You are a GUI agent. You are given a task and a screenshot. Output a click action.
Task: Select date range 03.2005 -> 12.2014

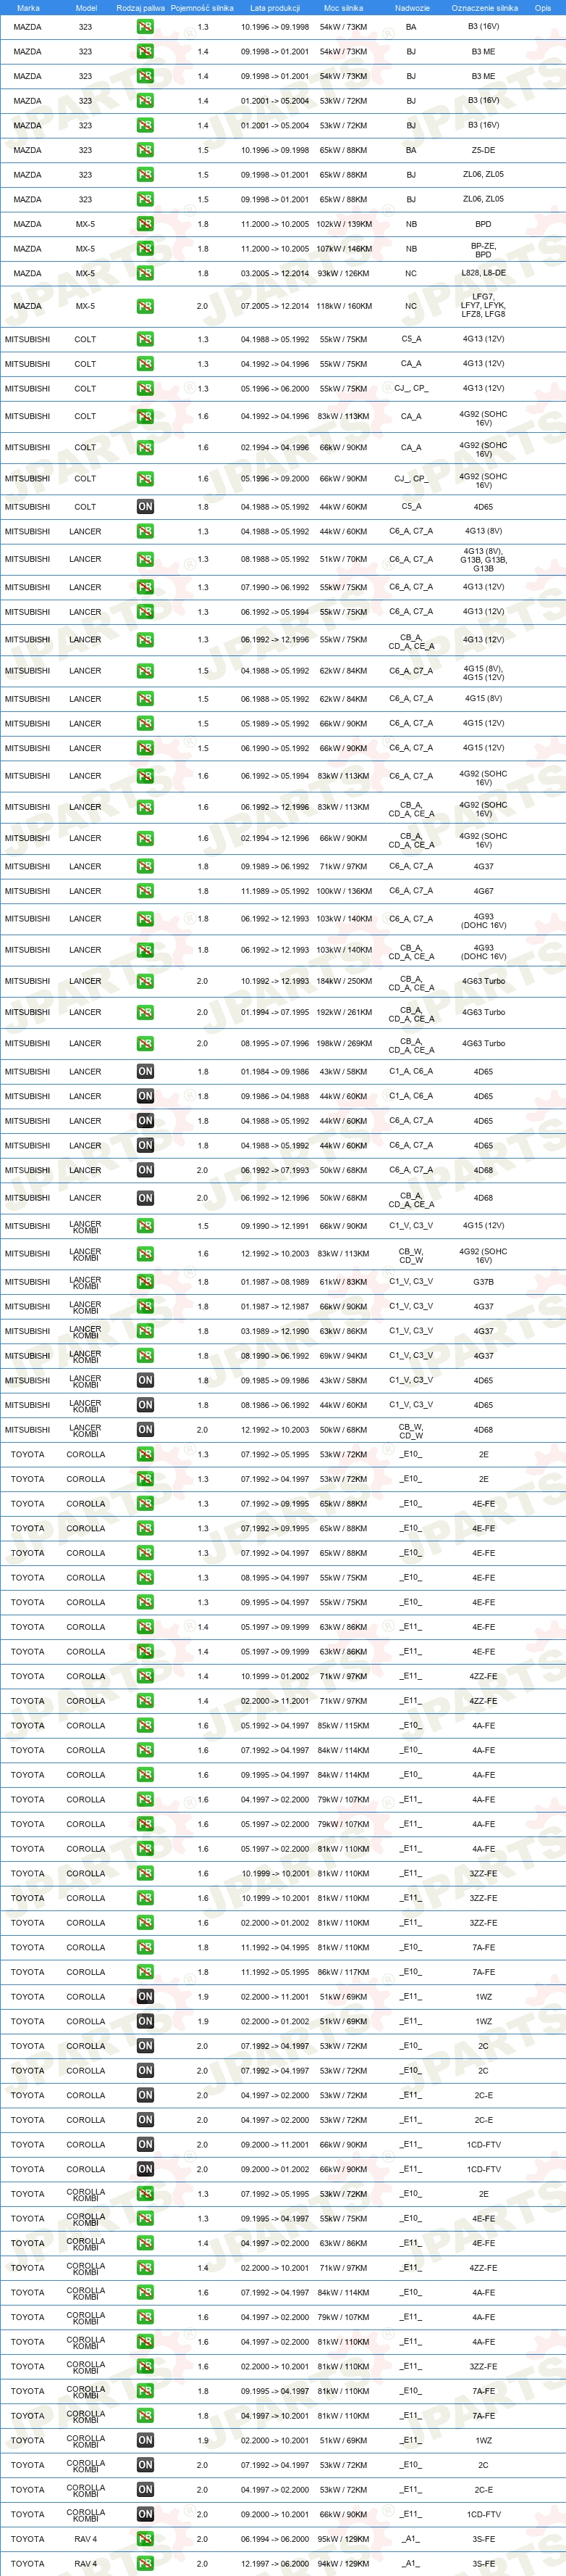274,273
